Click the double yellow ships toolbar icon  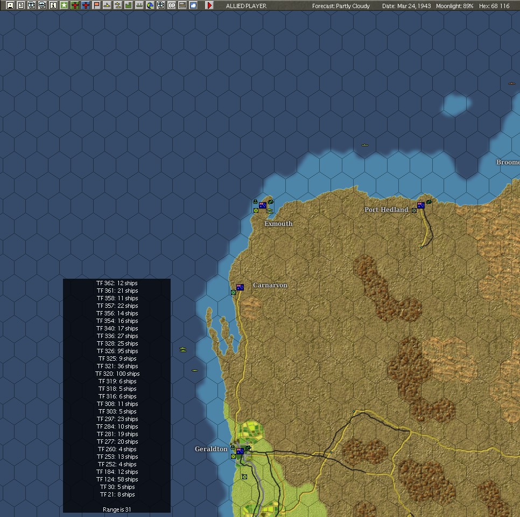[118, 5]
